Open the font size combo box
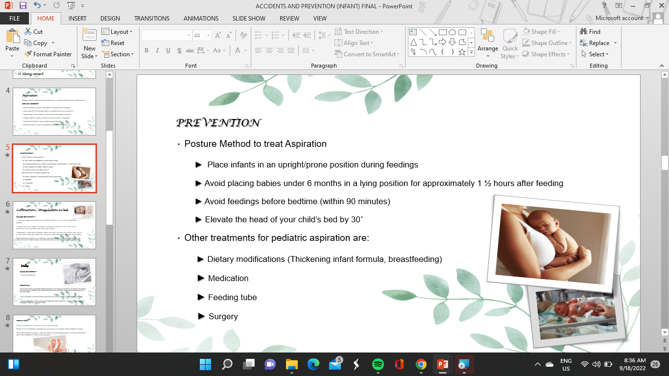669x376 pixels. [202, 36]
